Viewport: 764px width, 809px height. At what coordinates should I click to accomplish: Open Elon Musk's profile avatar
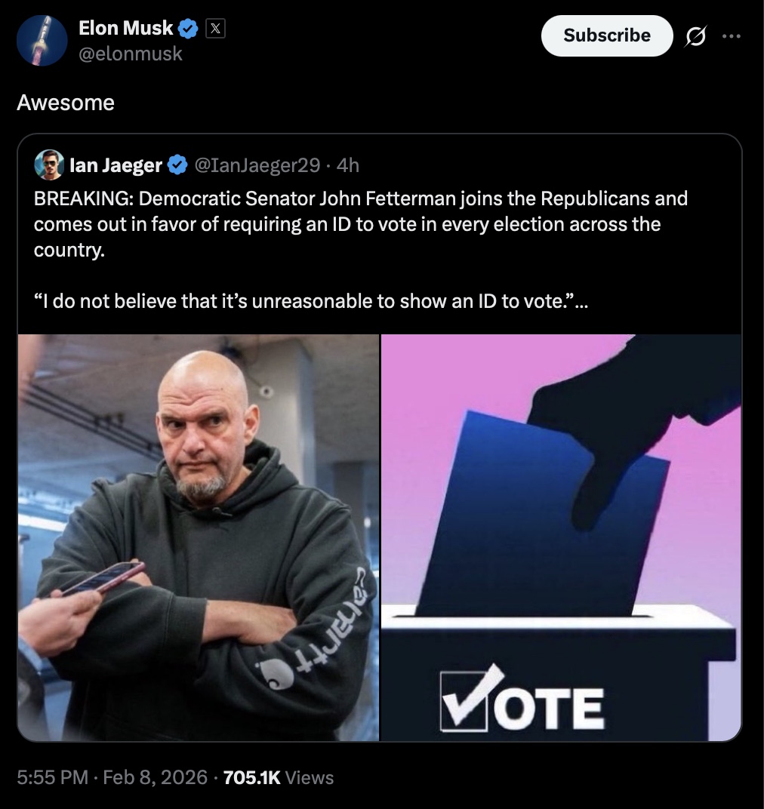coord(42,40)
